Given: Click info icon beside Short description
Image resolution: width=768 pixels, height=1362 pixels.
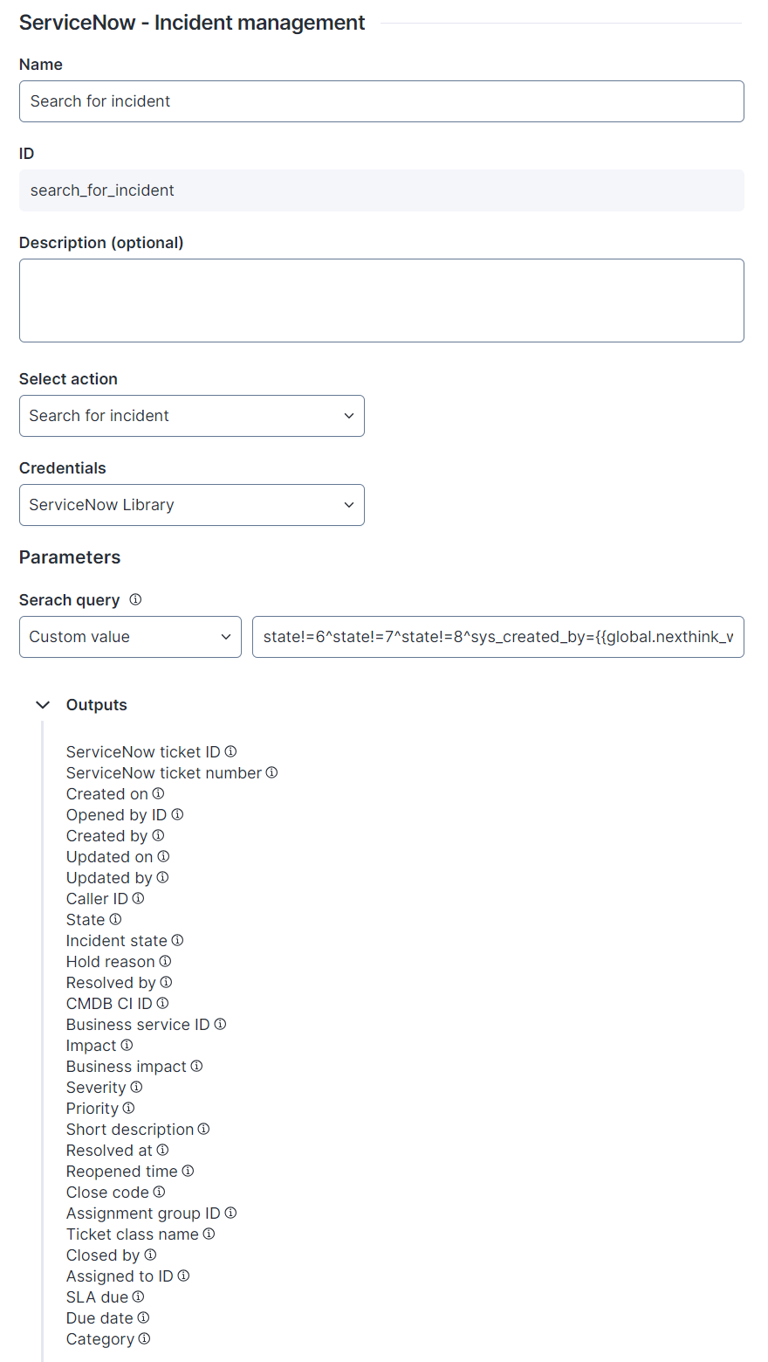Looking at the screenshot, I should pos(203,1129).
